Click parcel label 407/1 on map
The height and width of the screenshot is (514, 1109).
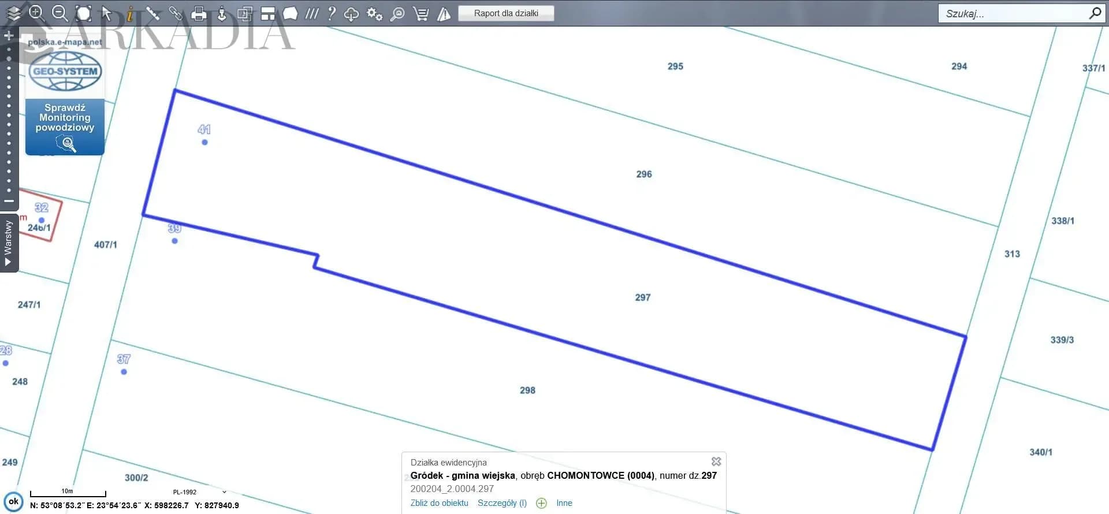[106, 245]
